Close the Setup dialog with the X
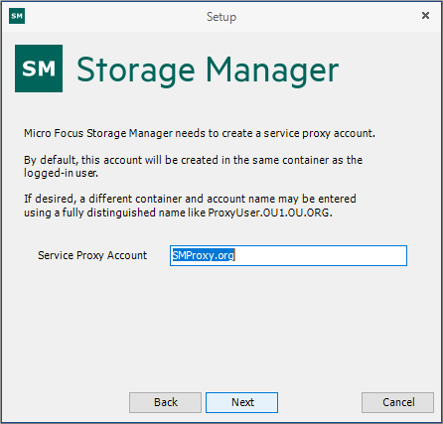The height and width of the screenshot is (424, 443). click(x=425, y=16)
